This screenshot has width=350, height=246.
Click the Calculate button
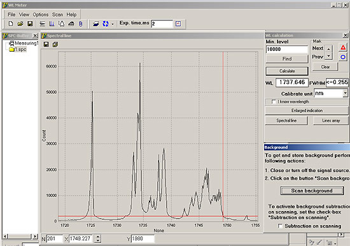click(x=287, y=71)
